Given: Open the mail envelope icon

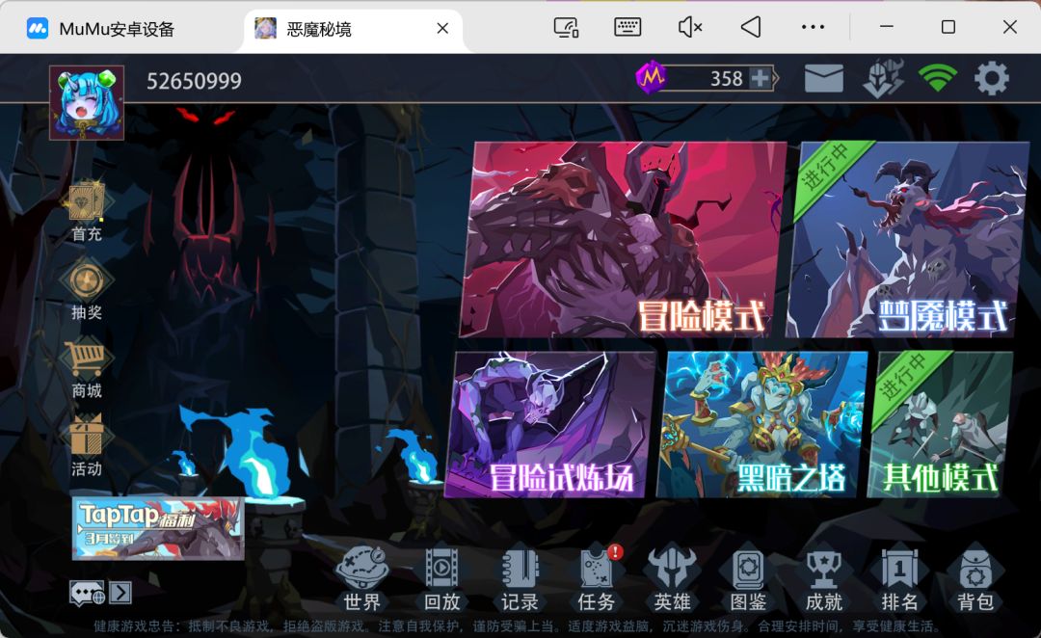Looking at the screenshot, I should [823, 78].
